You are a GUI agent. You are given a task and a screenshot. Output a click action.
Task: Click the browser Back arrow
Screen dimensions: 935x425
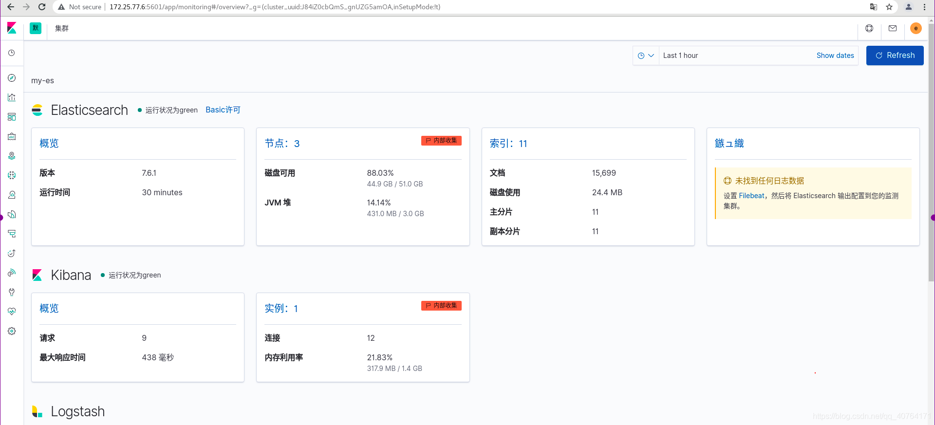click(11, 7)
